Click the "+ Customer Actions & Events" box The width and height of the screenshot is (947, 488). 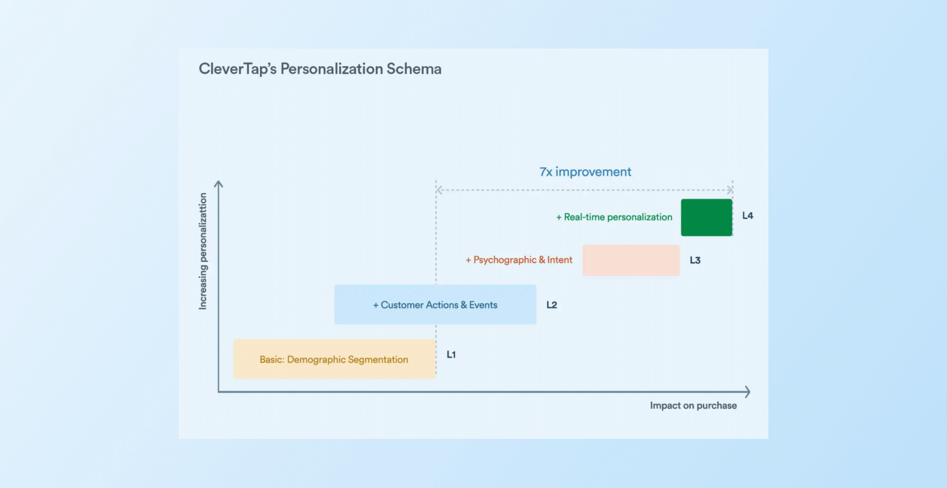435,305
